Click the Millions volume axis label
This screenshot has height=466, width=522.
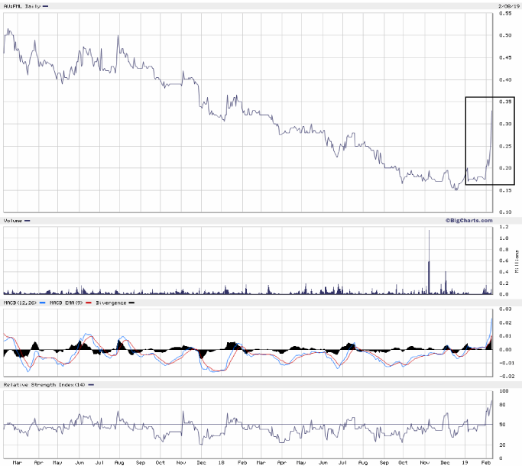[516, 261]
